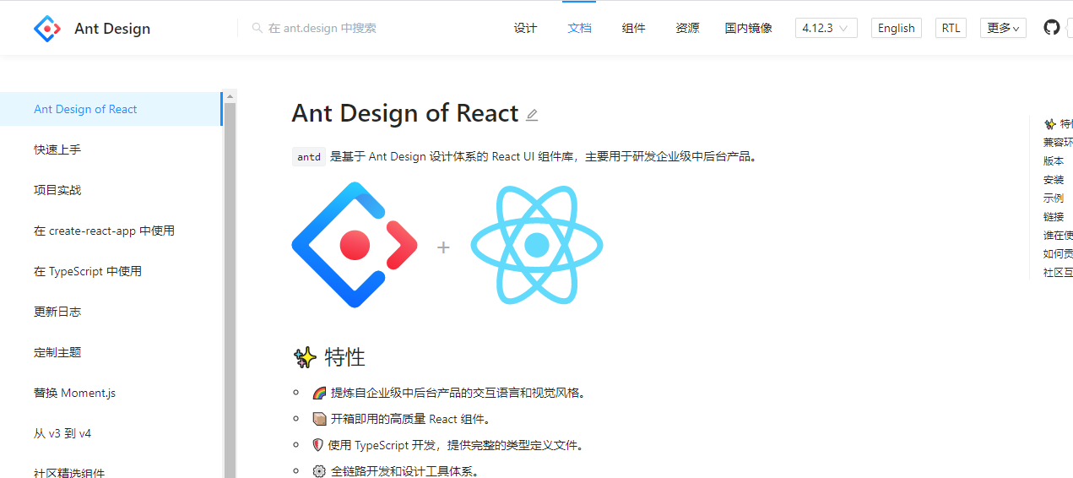Click the text 开箱即用的高质量 React 组件。
This screenshot has width=1073, height=478.
410,419
